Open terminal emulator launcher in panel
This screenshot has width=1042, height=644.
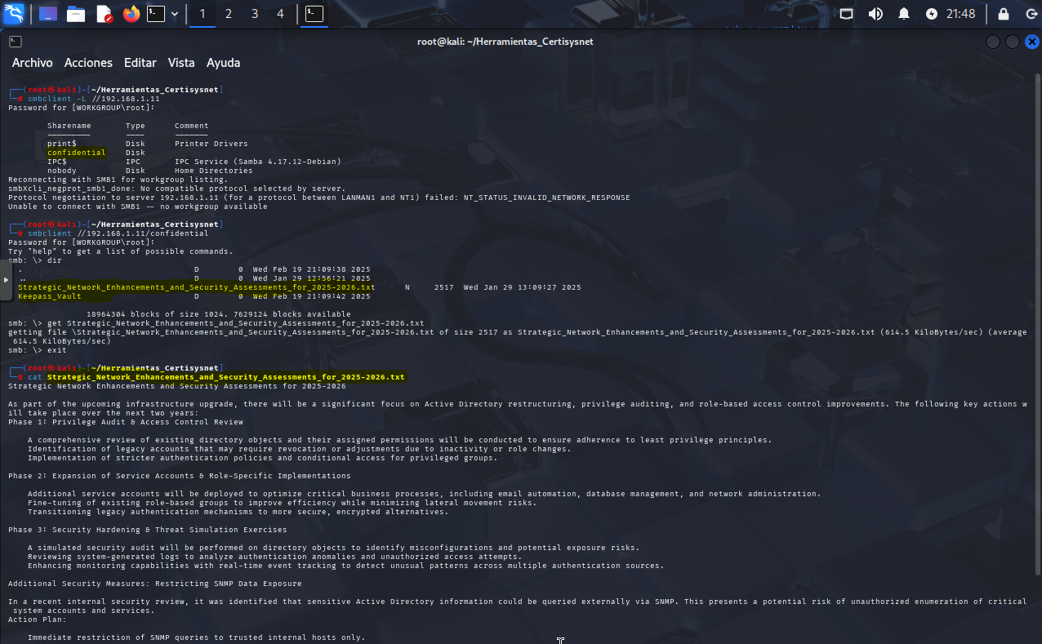[156, 14]
